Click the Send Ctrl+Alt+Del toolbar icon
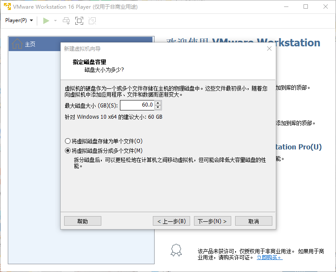 (x=66, y=21)
